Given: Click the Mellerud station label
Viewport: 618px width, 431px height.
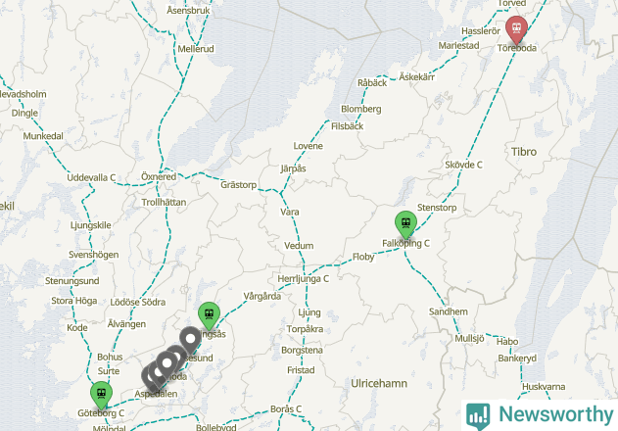Looking at the screenshot, I should (x=196, y=49).
